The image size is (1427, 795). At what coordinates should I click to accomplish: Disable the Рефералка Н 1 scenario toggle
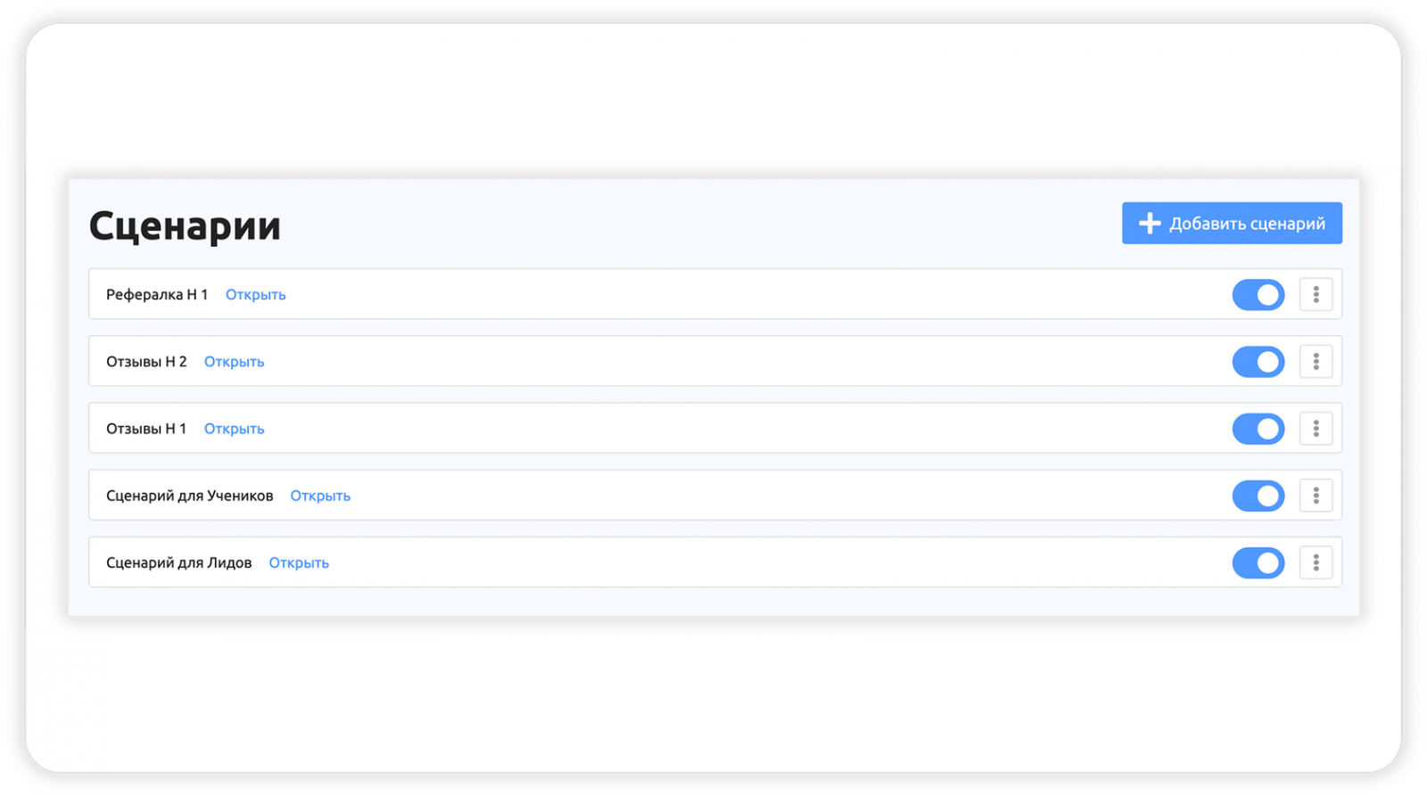[x=1258, y=295]
